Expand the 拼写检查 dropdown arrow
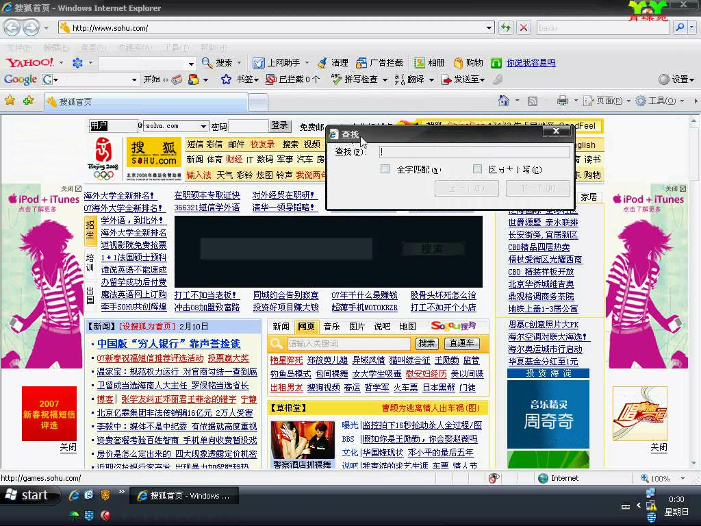Screen dimensions: 701x526 [x=385, y=80]
